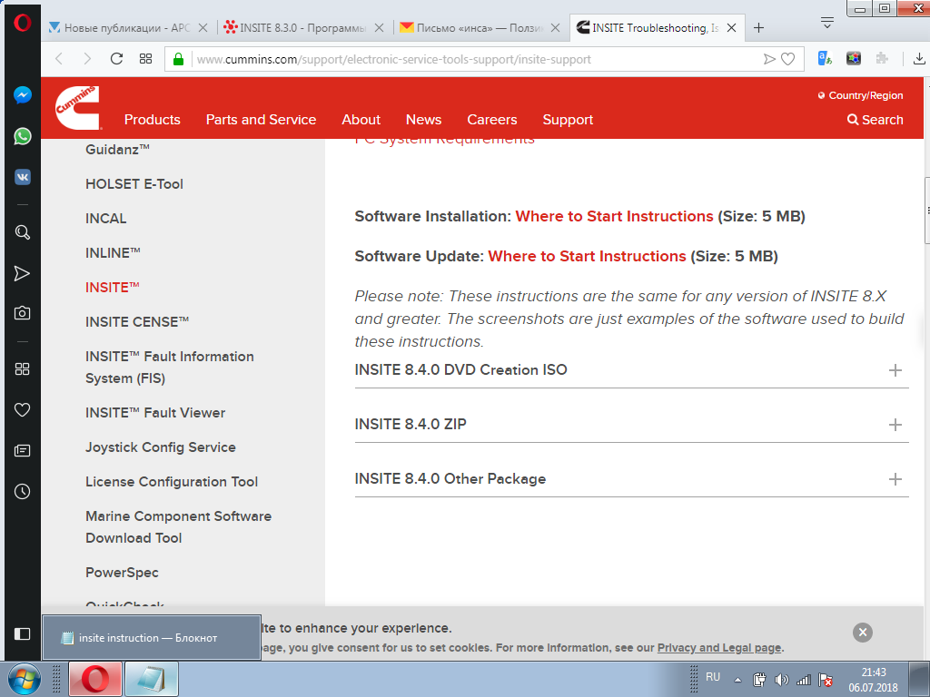
Task: Open the puzzle piece extensions icon
Action: click(x=882, y=58)
